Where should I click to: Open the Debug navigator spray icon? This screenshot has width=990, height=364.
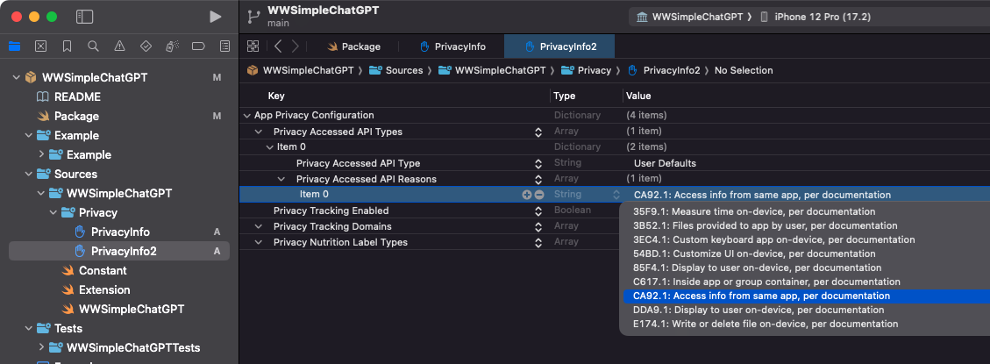172,46
